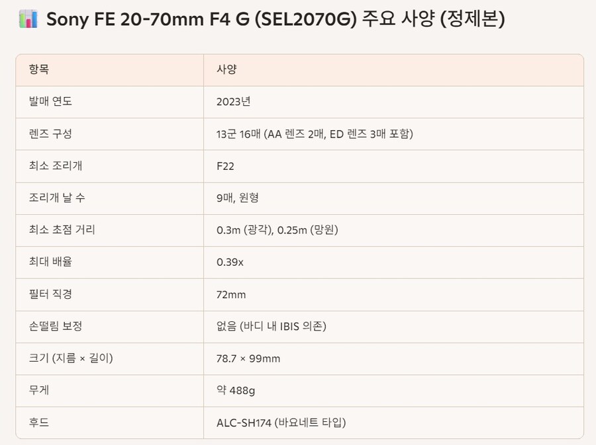596x445 pixels.
Task: Click the 약 488g weight value
Action: pos(236,390)
